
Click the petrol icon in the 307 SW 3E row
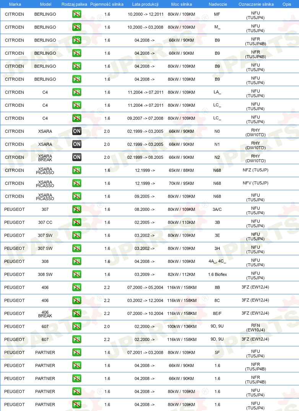[x=77, y=235]
